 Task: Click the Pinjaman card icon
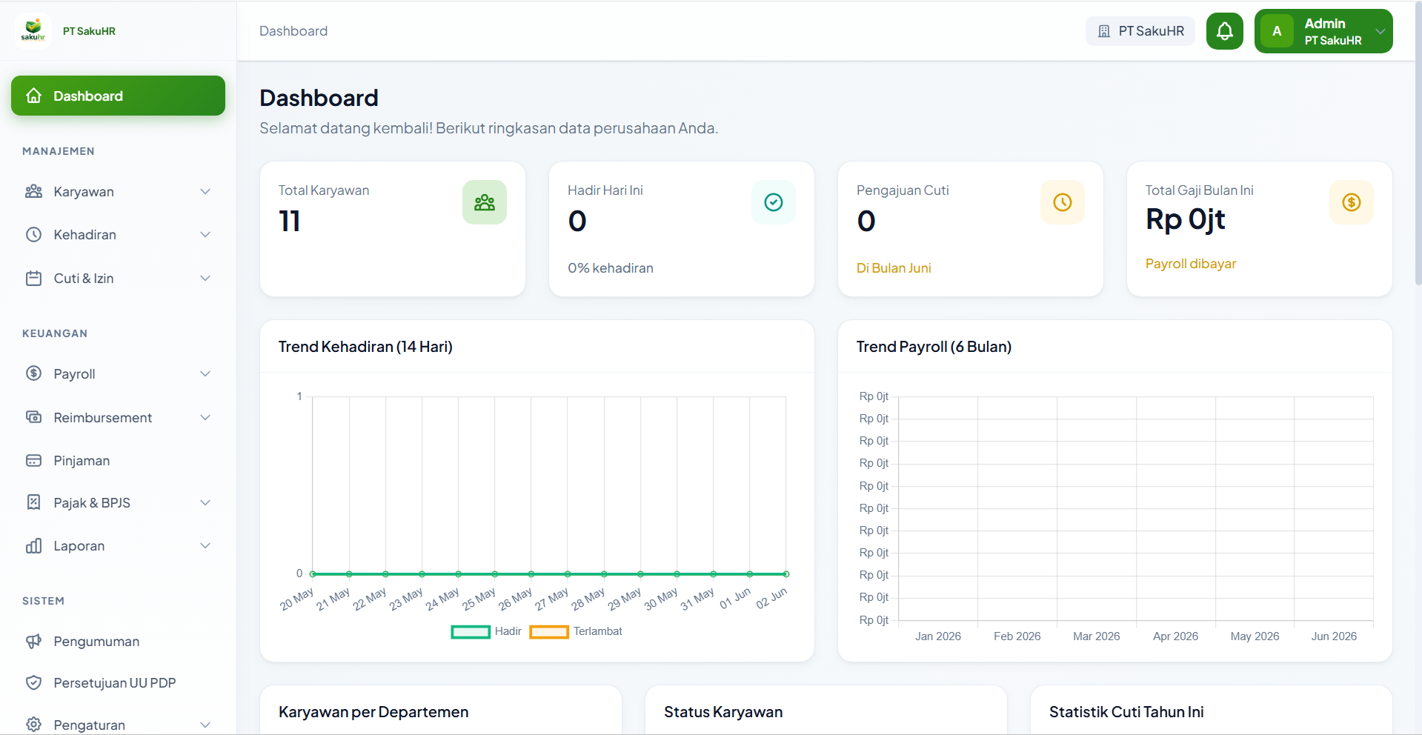[34, 461]
